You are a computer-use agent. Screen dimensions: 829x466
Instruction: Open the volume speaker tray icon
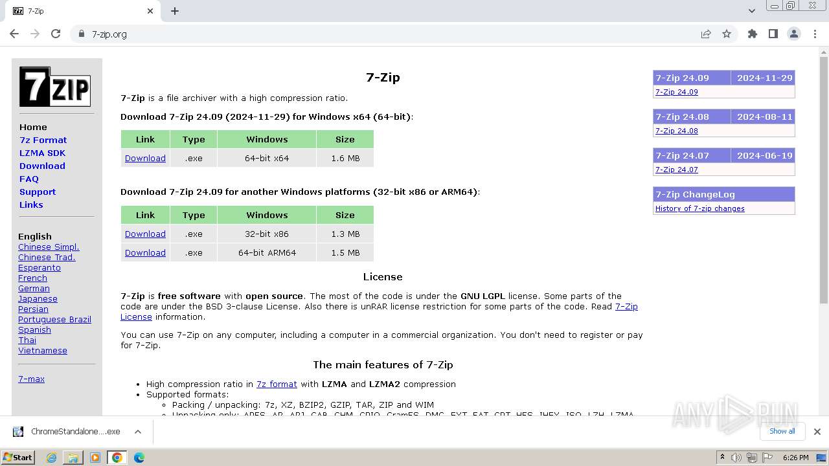pyautogui.click(x=736, y=458)
